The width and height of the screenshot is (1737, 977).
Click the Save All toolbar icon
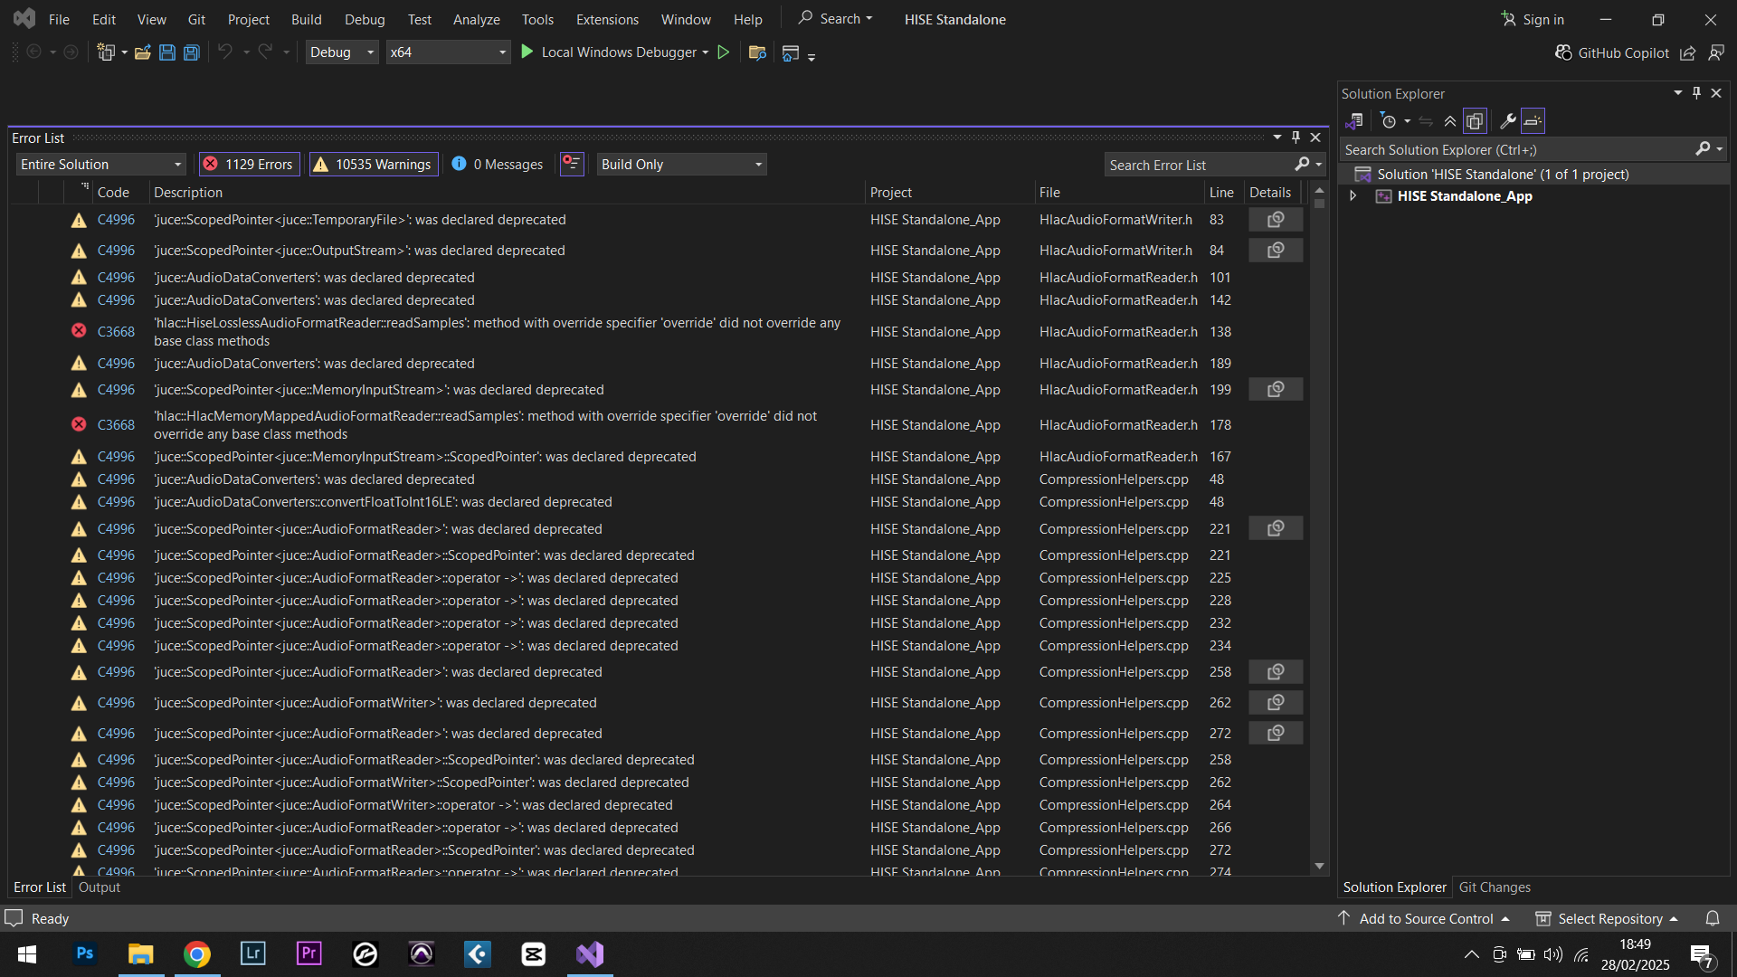click(191, 52)
